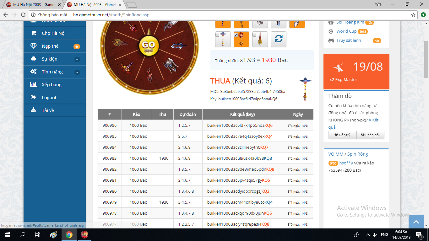Click the ENG language indicator

384,234
